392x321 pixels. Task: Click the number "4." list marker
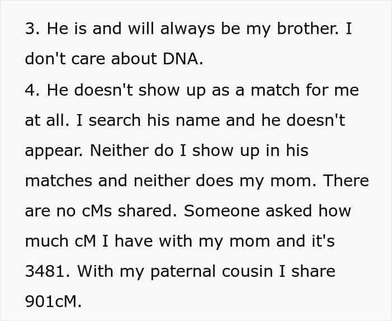pyautogui.click(x=32, y=89)
